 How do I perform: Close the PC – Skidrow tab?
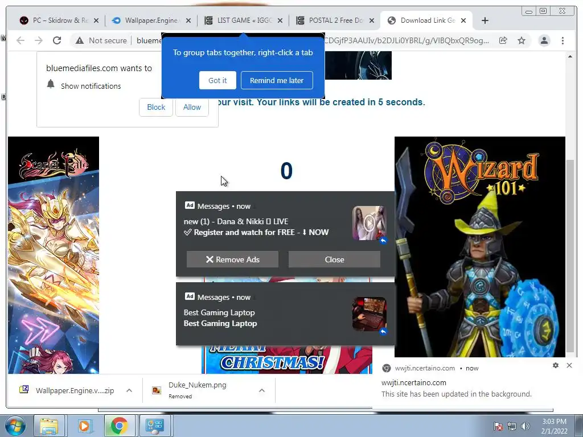tap(96, 20)
